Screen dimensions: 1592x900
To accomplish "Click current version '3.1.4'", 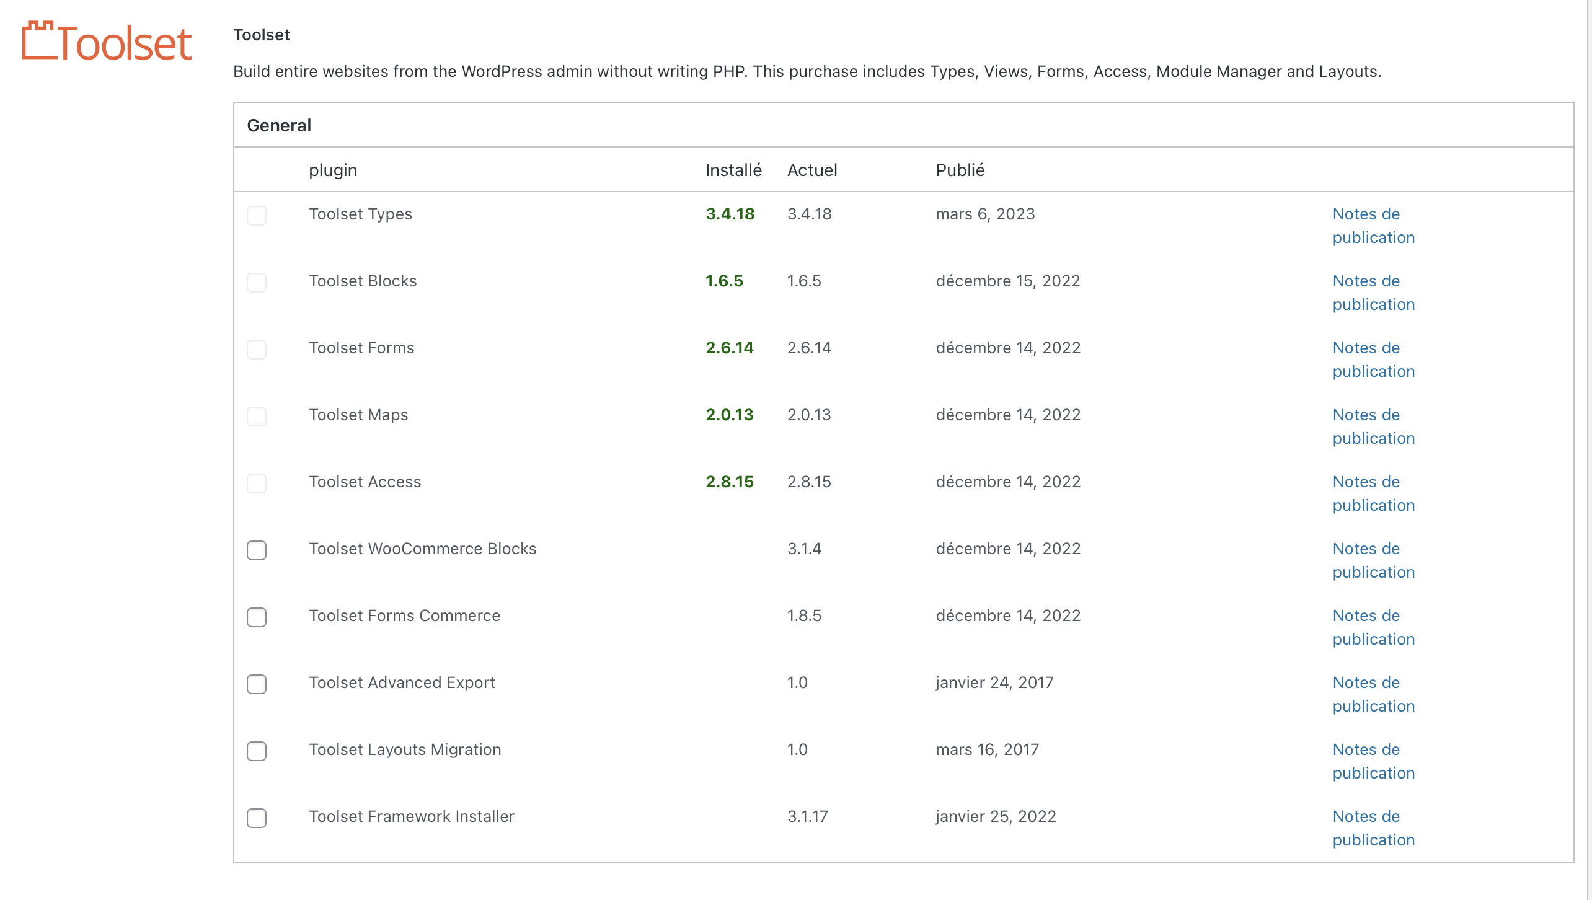I will coord(804,549).
